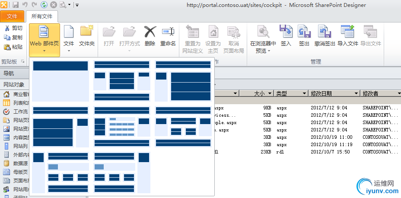Select 母版页 master pages in navigation
This screenshot has width=401, height=198.
[16, 172]
